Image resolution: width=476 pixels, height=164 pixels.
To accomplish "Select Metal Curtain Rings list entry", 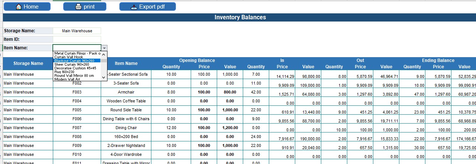I will click(77, 53).
